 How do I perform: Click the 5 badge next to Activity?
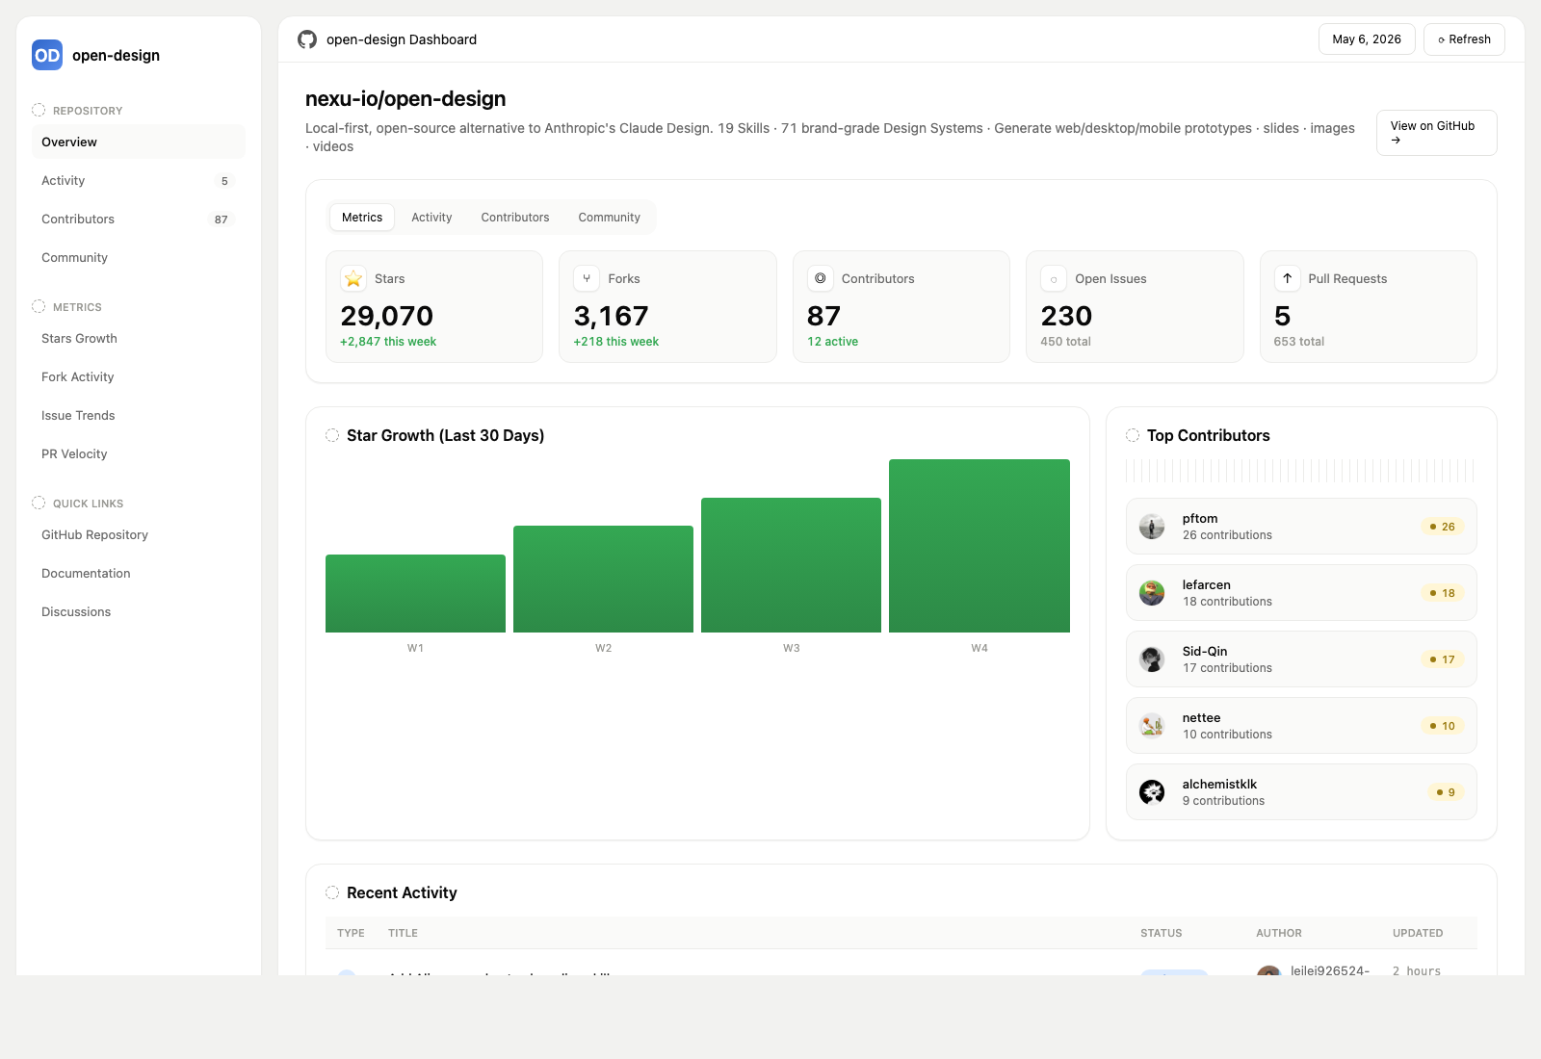[x=224, y=181]
